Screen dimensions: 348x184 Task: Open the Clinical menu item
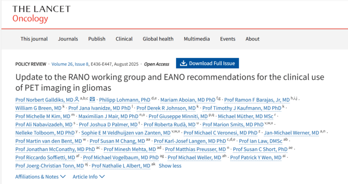pos(124,39)
